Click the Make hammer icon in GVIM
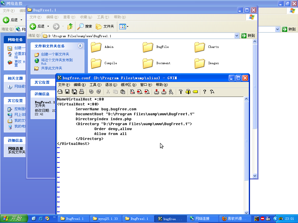This screenshot has height=223, width=298. click(180, 92)
